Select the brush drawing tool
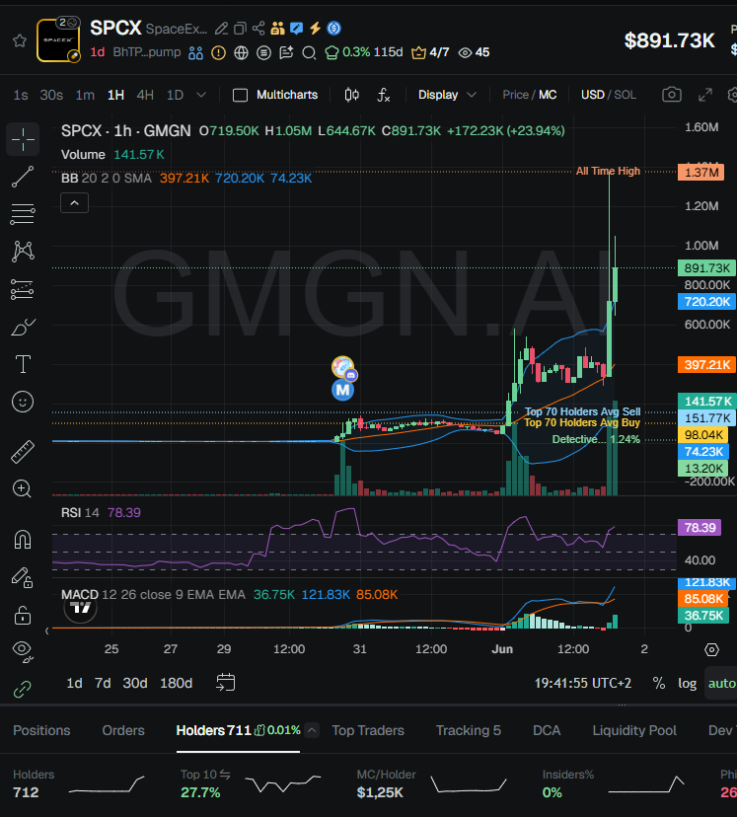The image size is (737, 817). click(23, 328)
